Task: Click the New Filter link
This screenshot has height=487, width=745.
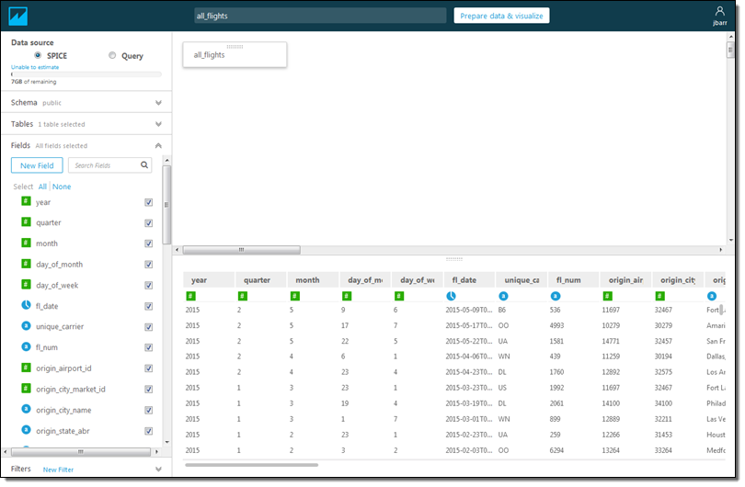Action: (x=58, y=470)
